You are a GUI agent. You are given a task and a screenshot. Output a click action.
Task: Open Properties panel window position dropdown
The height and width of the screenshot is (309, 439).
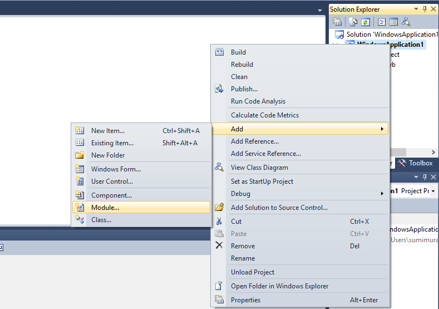click(x=416, y=177)
